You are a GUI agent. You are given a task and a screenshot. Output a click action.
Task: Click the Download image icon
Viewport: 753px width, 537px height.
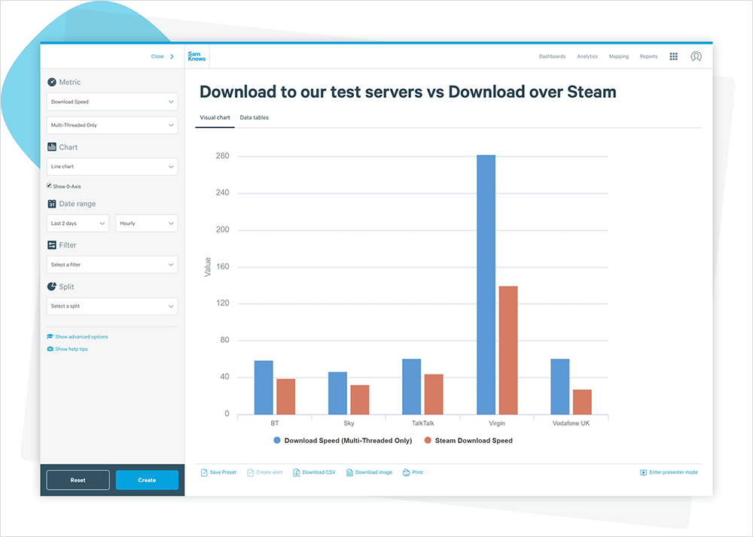click(x=349, y=472)
